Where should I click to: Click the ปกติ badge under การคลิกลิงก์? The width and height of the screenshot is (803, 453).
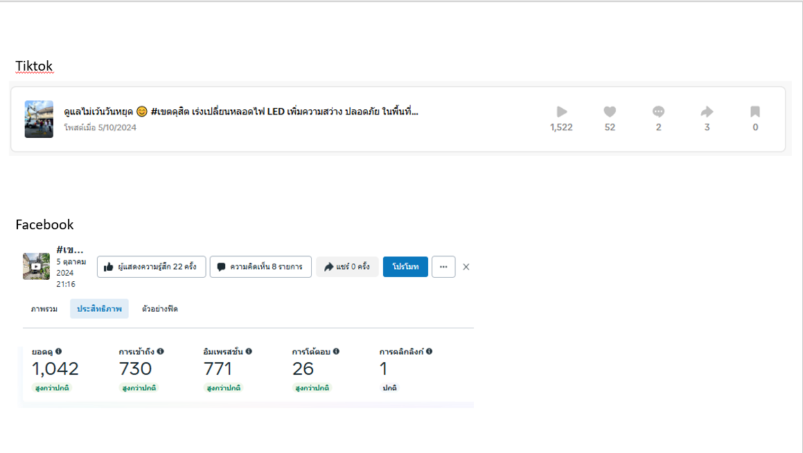[x=389, y=388]
